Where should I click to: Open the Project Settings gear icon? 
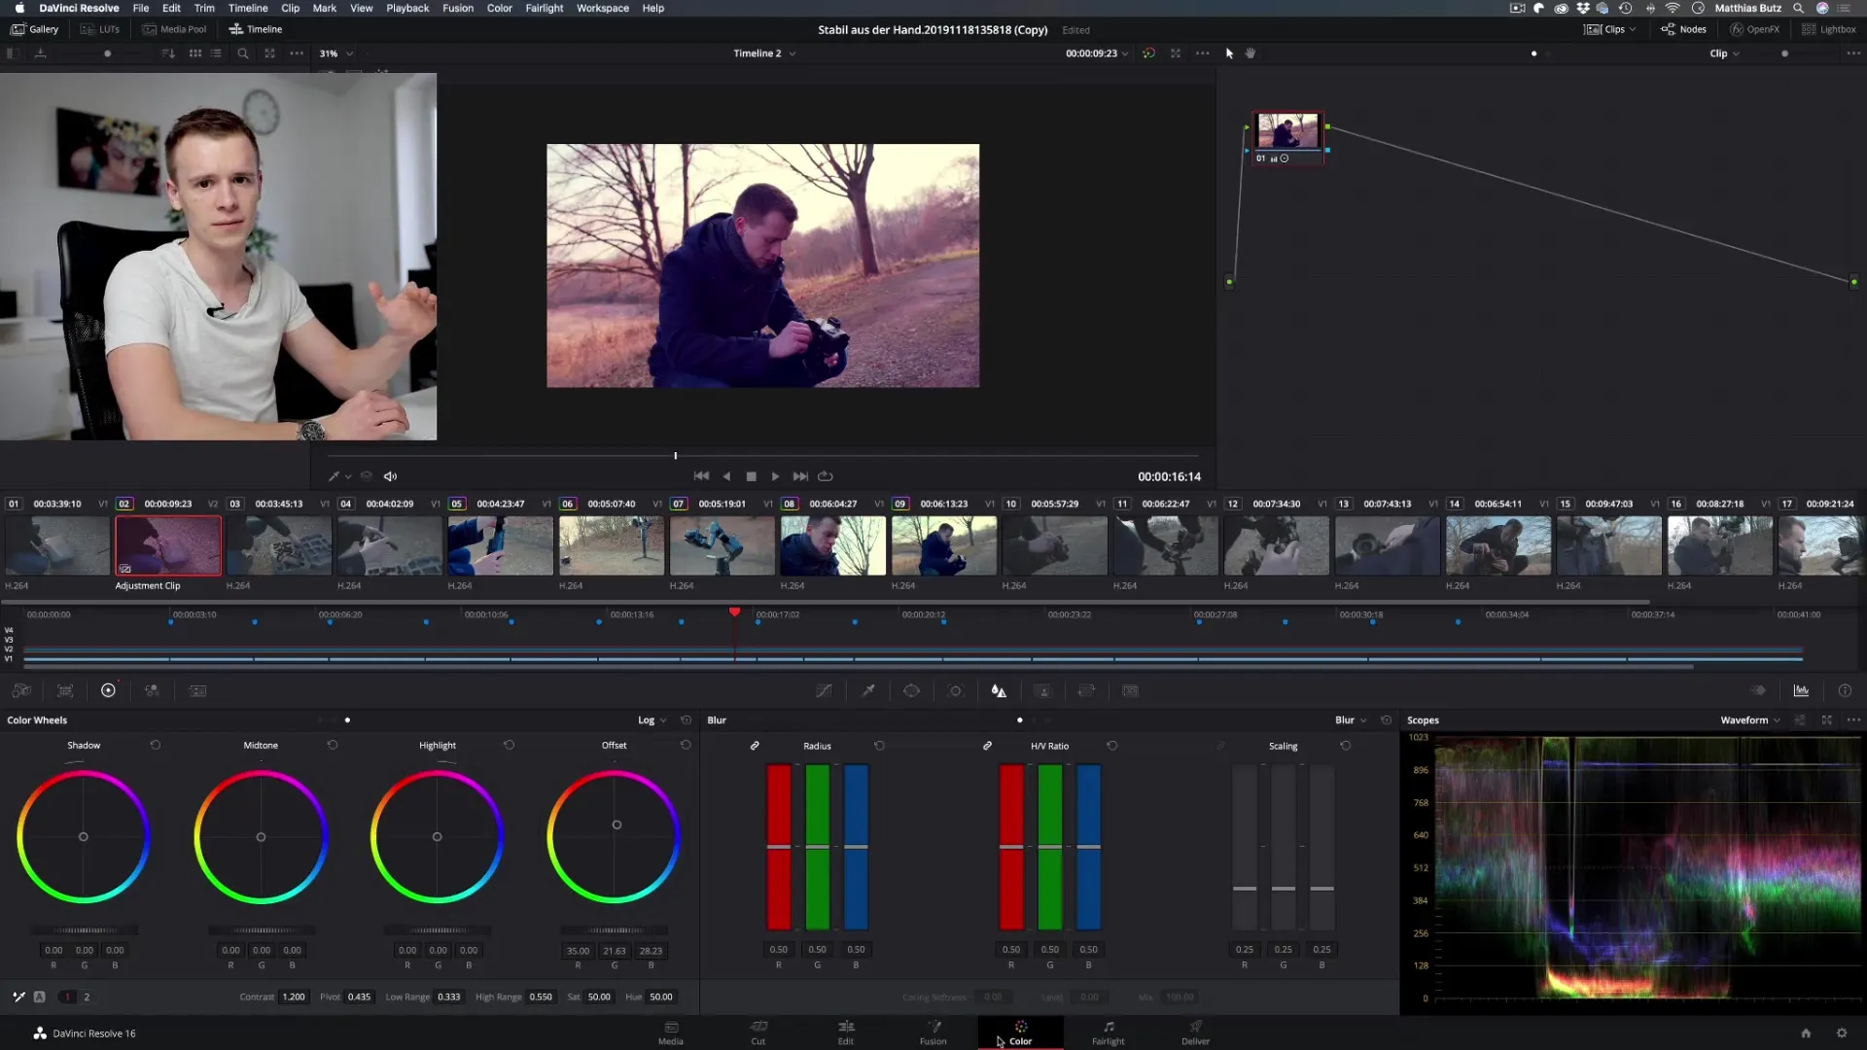pyautogui.click(x=1842, y=1032)
